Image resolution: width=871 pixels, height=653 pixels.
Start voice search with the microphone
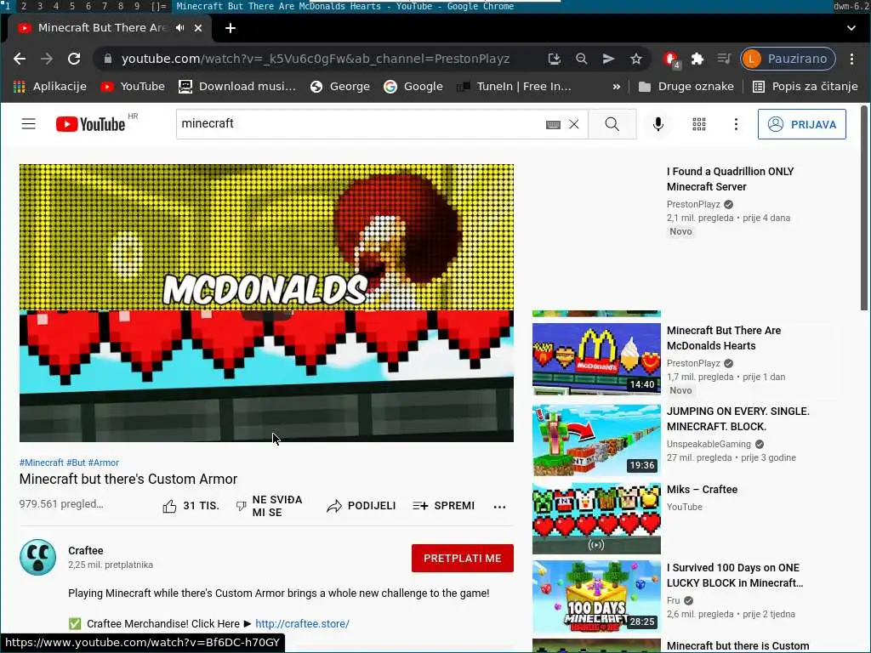[658, 124]
